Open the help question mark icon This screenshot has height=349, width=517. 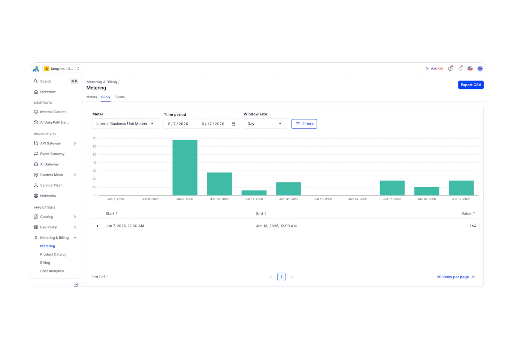point(450,69)
